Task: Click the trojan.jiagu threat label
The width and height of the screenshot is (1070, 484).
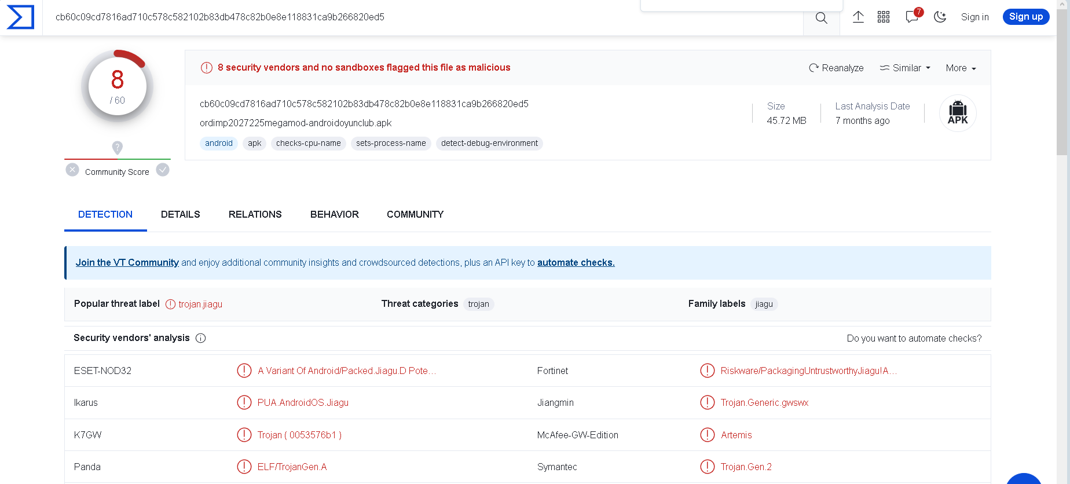Action: (200, 304)
